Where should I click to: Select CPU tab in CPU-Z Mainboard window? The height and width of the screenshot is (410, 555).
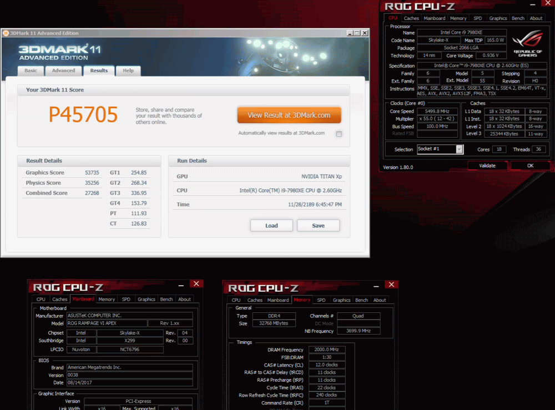pyautogui.click(x=41, y=299)
